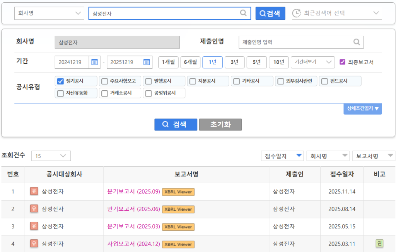
Task: Open the start date calendar picker
Action: tap(94, 62)
